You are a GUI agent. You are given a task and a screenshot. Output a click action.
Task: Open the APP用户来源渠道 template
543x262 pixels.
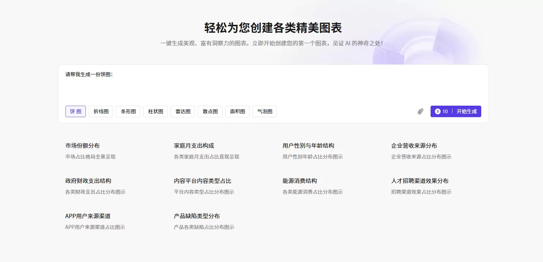click(95, 221)
